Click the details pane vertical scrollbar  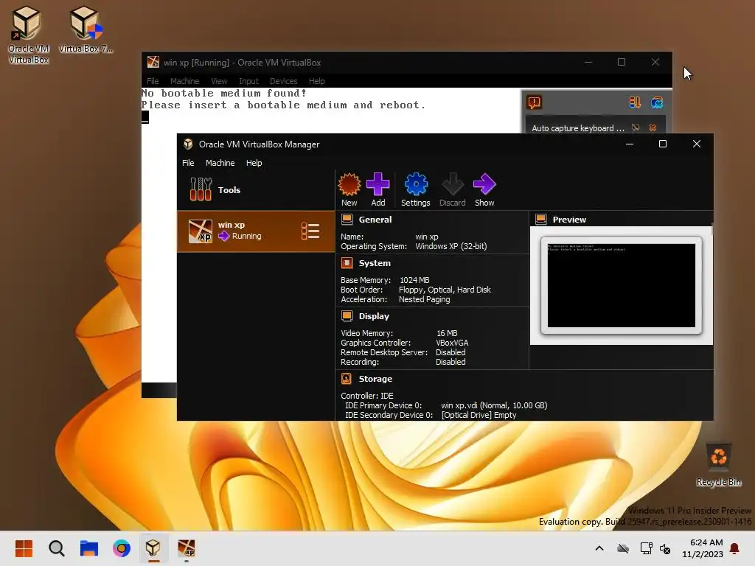[711, 230]
